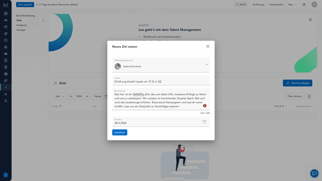Viewport: 322px width, 181px height.
Task: Click the Deadline field showing 28.6.2024
Action: pyautogui.click(x=161, y=122)
